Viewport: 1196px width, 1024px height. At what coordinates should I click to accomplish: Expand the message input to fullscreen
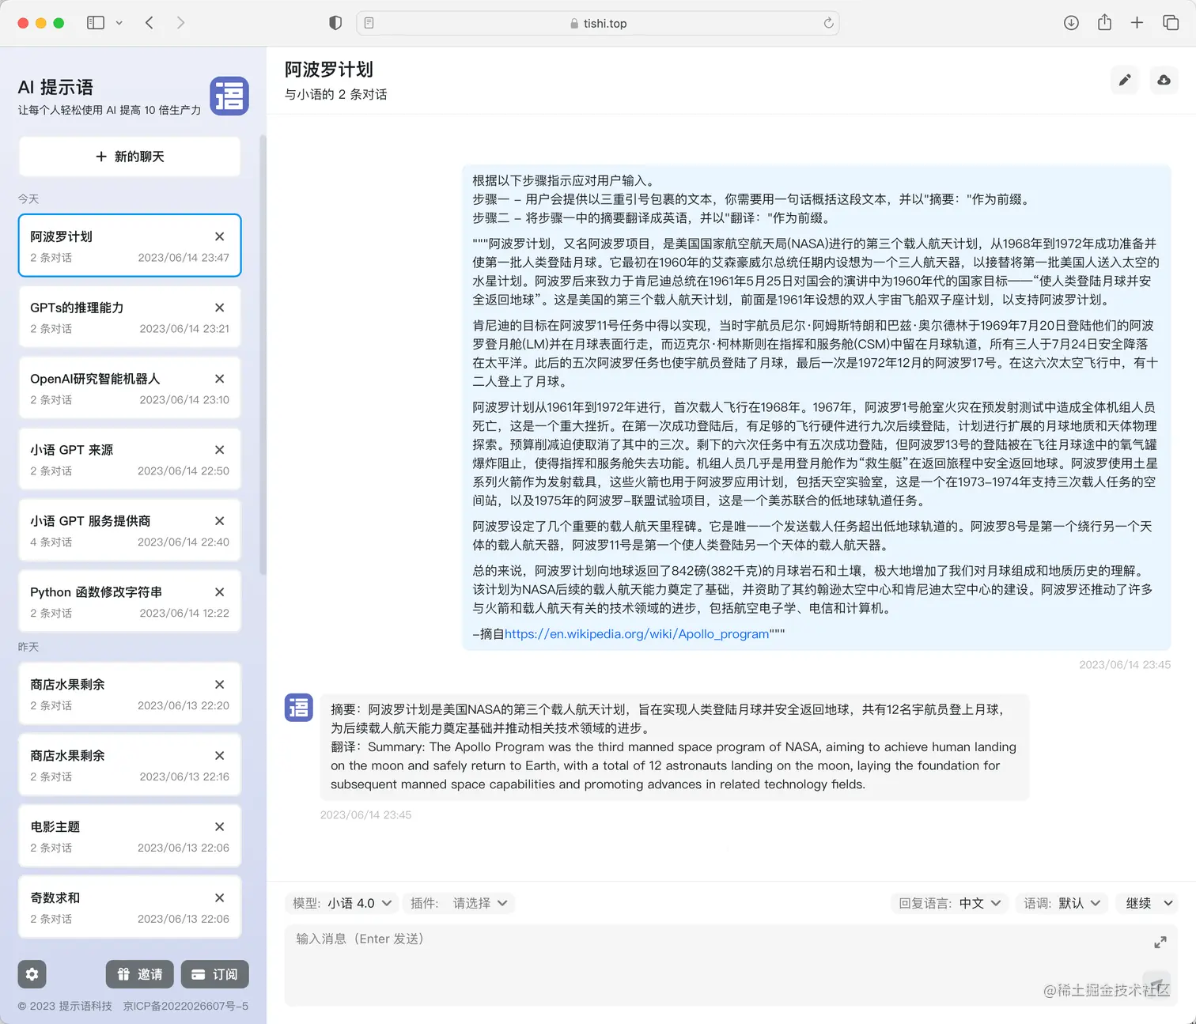coord(1160,942)
